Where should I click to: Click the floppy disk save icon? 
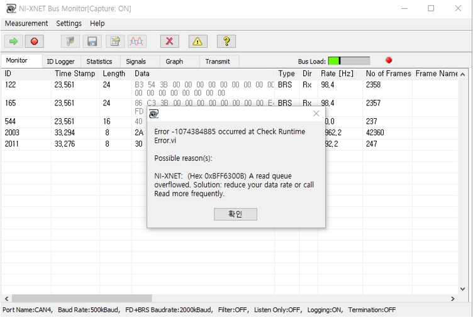pyautogui.click(x=92, y=41)
